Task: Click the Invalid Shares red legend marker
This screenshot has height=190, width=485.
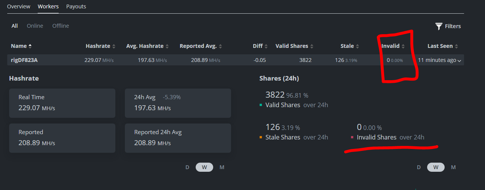Action: (352, 138)
